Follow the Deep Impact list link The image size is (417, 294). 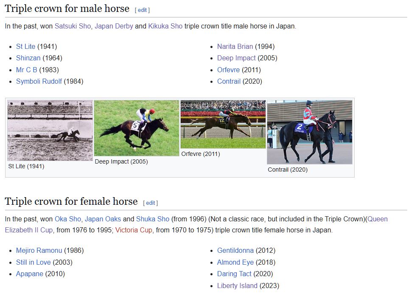(236, 58)
